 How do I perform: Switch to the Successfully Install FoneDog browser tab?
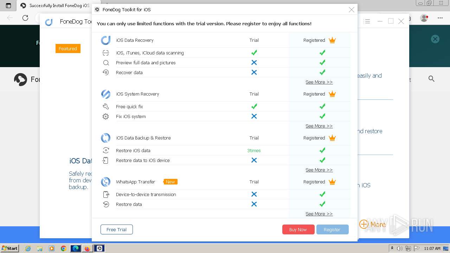(56, 6)
